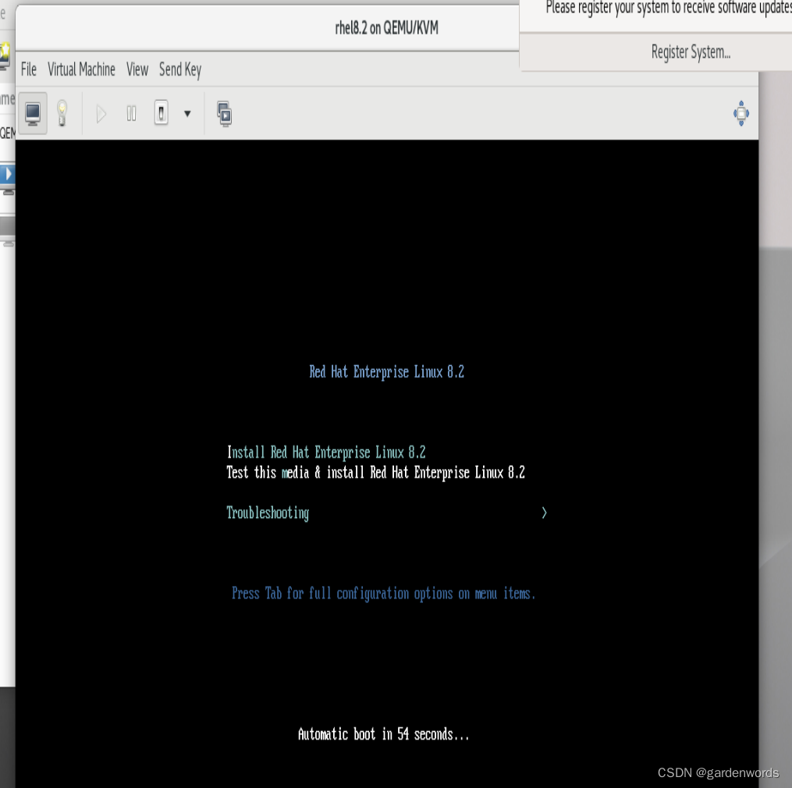
Task: Pause the virtual machine
Action: (131, 114)
